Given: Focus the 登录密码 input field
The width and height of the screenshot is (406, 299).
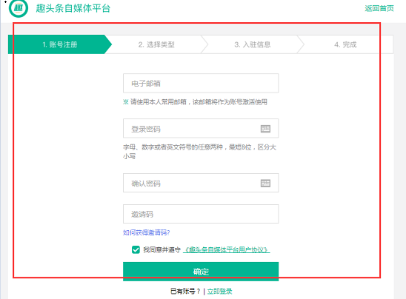Looking at the screenshot, I should 201,128.
